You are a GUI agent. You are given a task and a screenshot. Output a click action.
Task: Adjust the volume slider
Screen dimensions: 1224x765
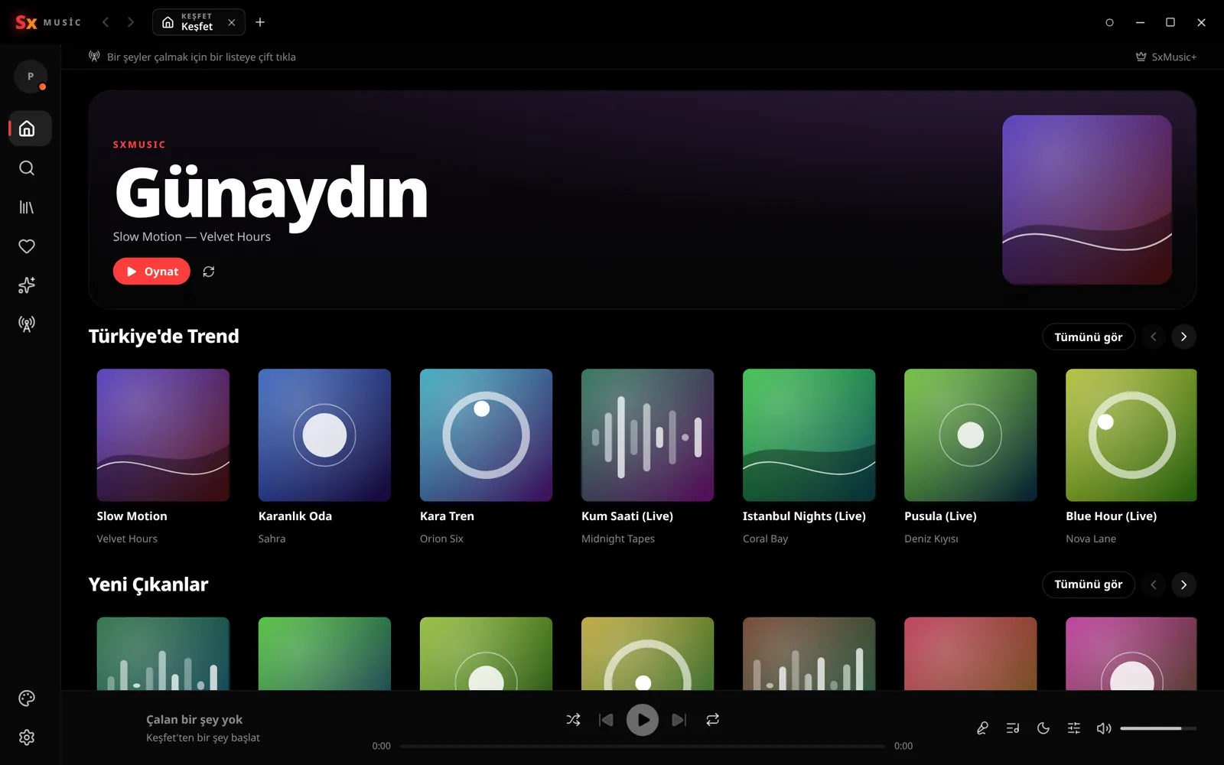click(x=1158, y=728)
